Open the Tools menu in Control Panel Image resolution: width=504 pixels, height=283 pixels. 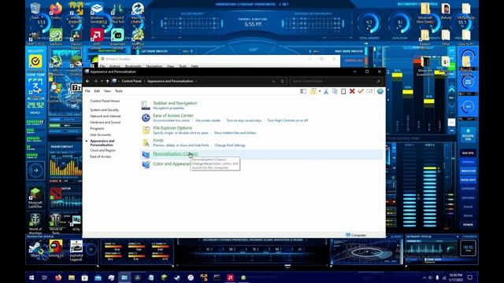point(119,91)
